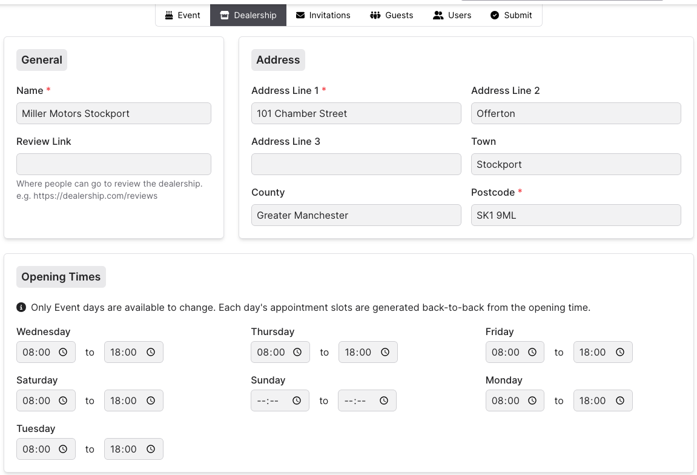Click the Town field containing Stockport
This screenshot has height=475, width=697.
[x=576, y=164]
